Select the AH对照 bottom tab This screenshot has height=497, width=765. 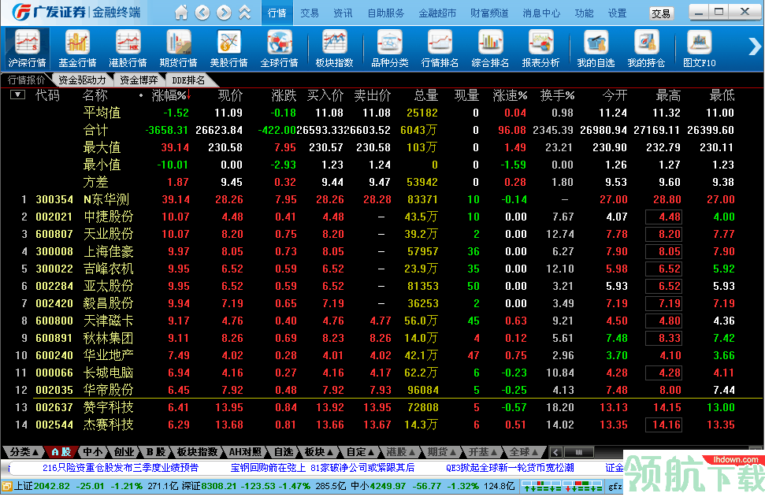pyautogui.click(x=245, y=452)
